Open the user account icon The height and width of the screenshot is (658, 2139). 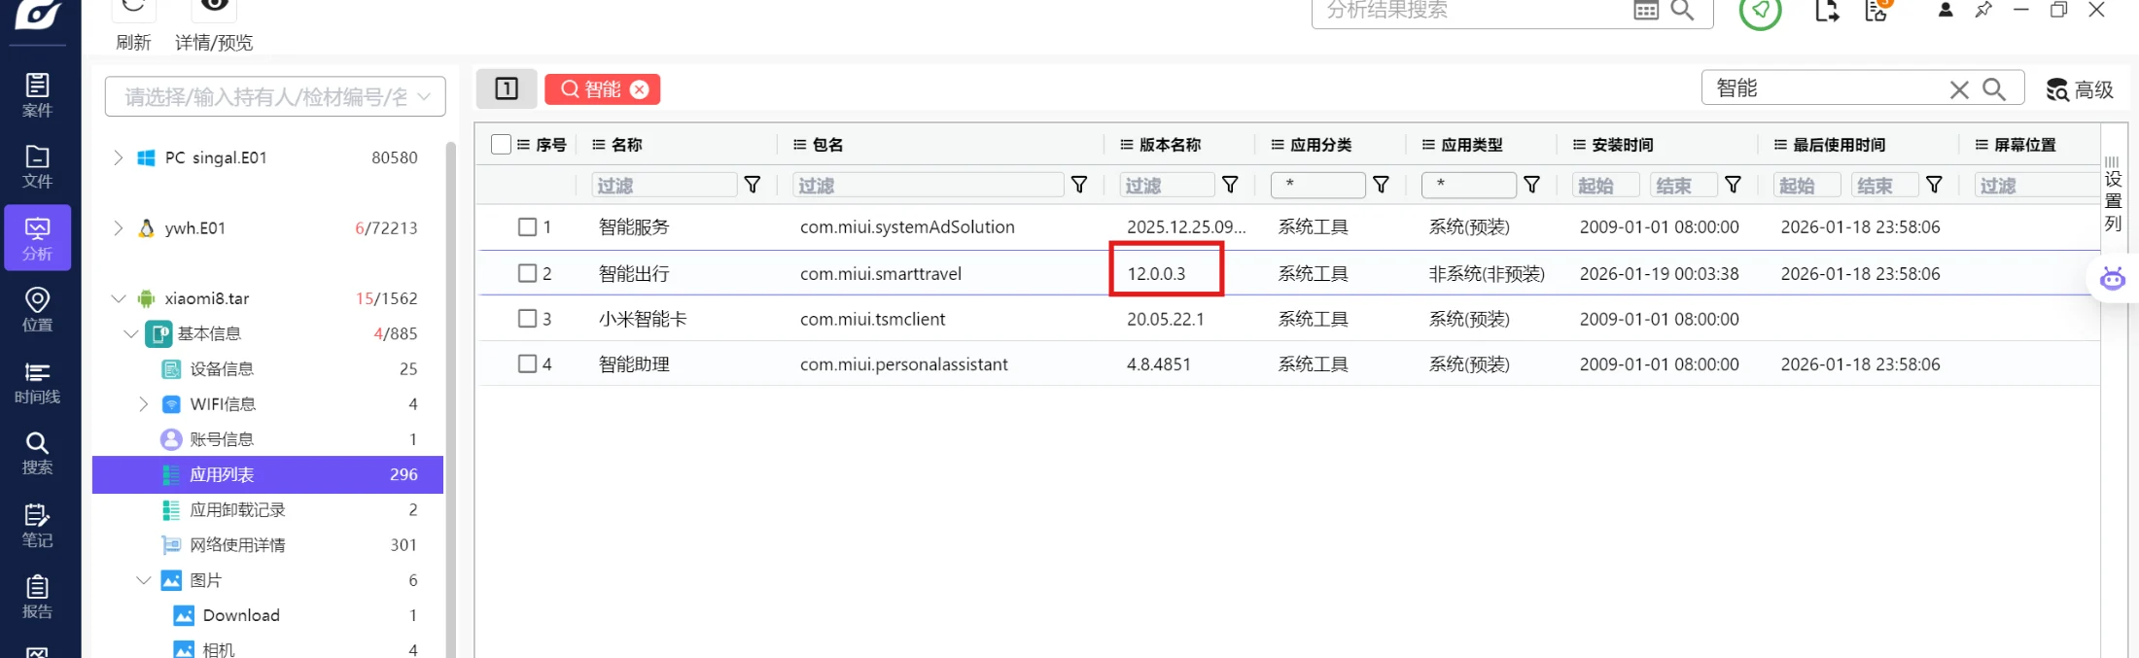point(1946,11)
